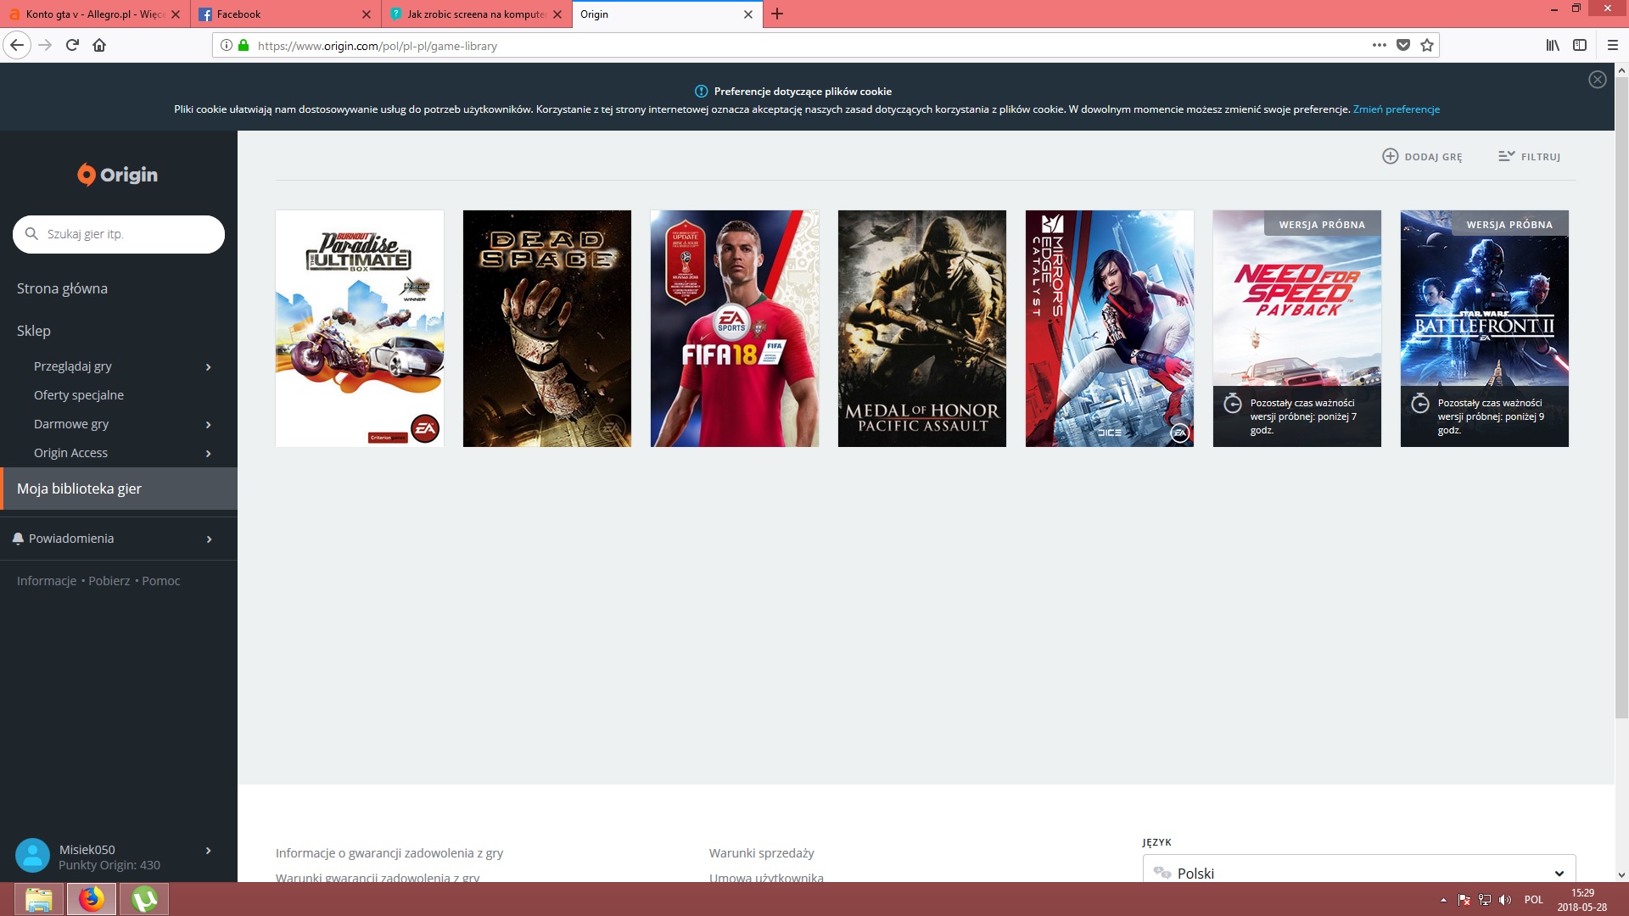Click the security flag icon in system tray
Screen dimensions: 1629x916
coord(1464,900)
